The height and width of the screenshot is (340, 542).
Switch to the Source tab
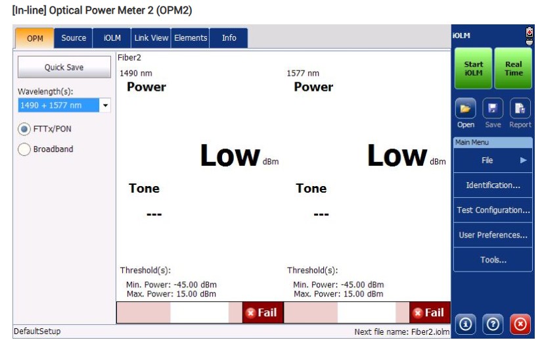pyautogui.click(x=74, y=38)
